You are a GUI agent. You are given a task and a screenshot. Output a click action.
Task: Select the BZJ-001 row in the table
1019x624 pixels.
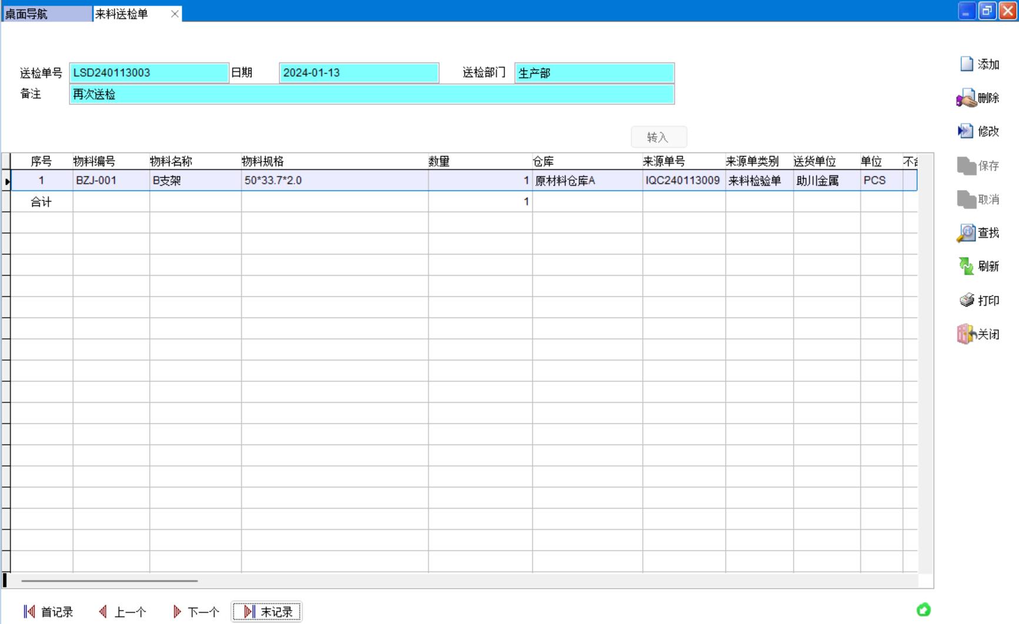(x=96, y=181)
